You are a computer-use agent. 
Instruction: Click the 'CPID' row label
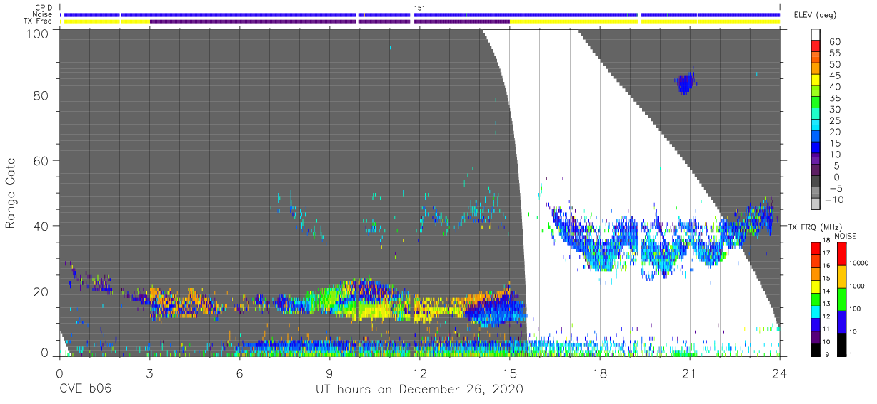[x=44, y=8]
